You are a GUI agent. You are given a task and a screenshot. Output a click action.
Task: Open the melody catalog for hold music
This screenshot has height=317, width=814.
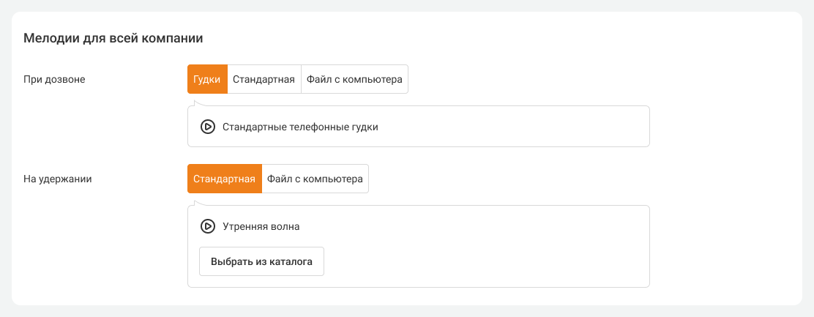click(x=261, y=261)
